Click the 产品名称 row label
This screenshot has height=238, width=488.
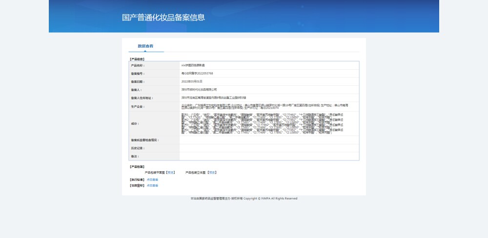point(138,65)
